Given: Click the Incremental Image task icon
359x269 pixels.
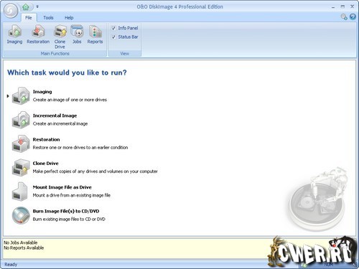Looking at the screenshot, I should 21,120.
